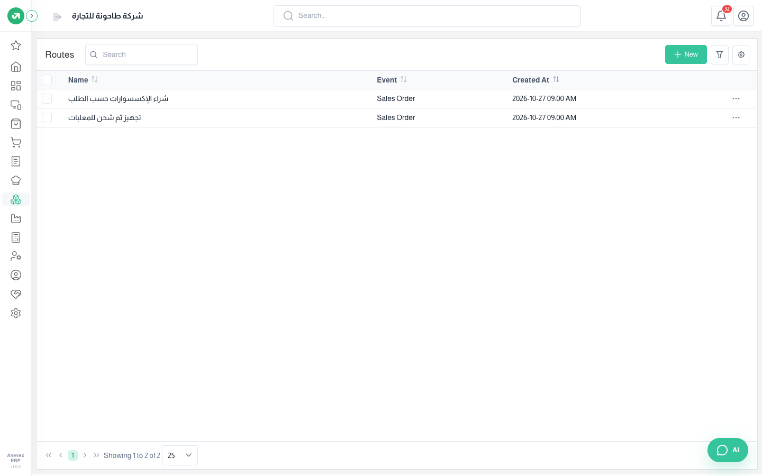Open the shopping bag icon in sidebar
762x476 pixels.
[16, 124]
